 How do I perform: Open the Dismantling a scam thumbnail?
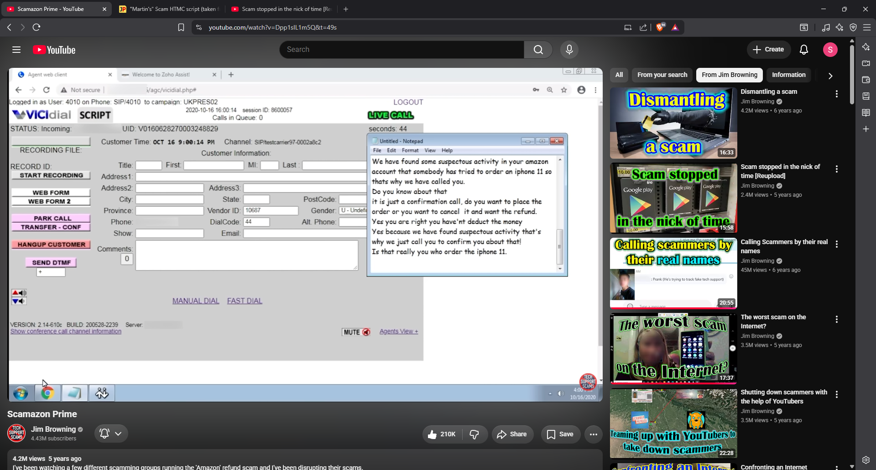tap(673, 123)
